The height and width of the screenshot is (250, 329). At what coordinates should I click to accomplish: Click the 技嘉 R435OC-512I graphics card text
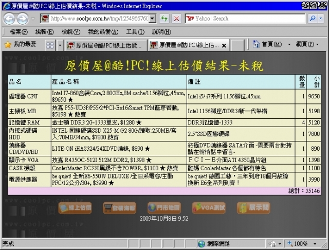[102, 160]
